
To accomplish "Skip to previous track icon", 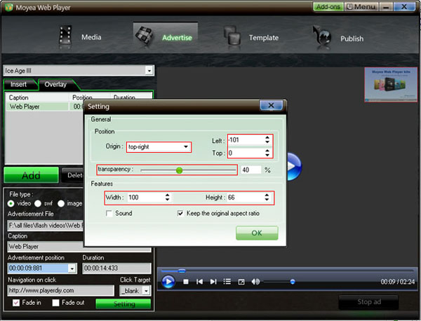I will tap(199, 282).
